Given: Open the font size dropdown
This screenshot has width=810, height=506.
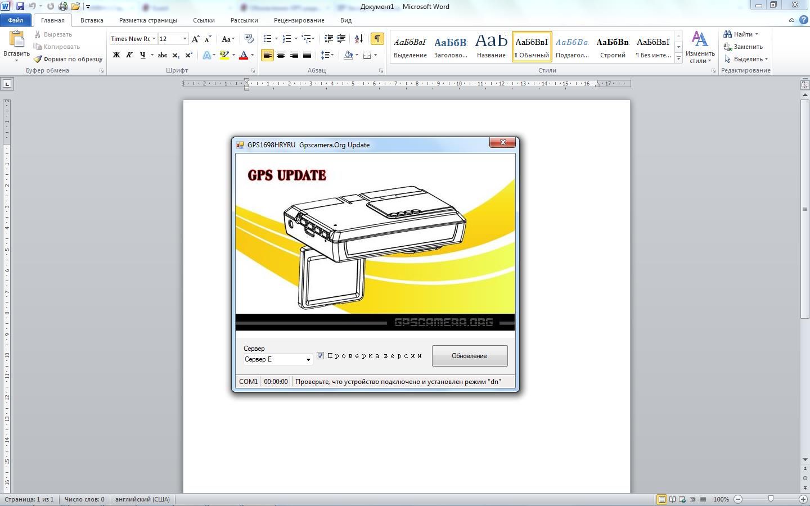Looking at the screenshot, I should click(x=184, y=39).
